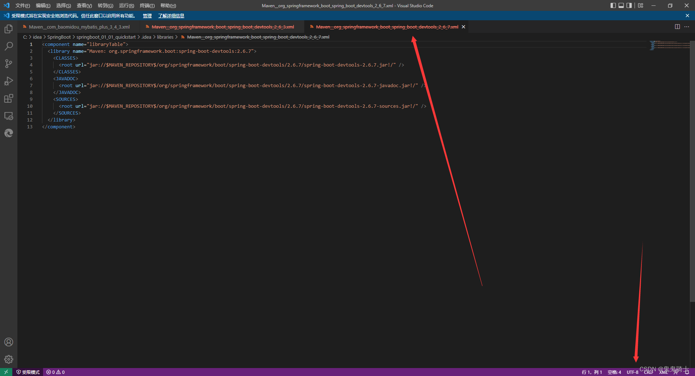Image resolution: width=695 pixels, height=376 pixels.
Task: Open notifications bell in status bar
Action: [x=687, y=372]
